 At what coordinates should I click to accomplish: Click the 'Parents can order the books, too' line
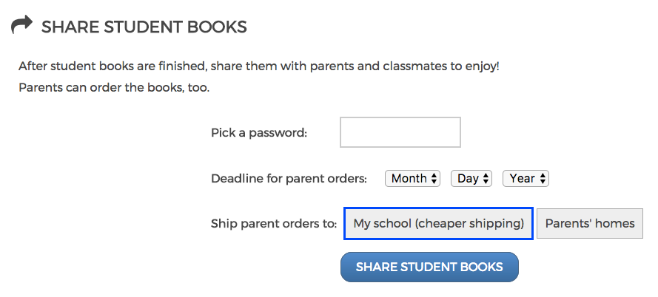pyautogui.click(x=115, y=88)
